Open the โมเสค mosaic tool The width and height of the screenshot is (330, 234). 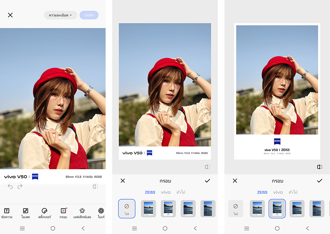(25, 213)
